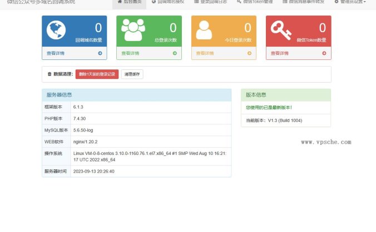
Task: Select the 当前版本 V1.3 (Build 1004) text
Action: pos(274,120)
